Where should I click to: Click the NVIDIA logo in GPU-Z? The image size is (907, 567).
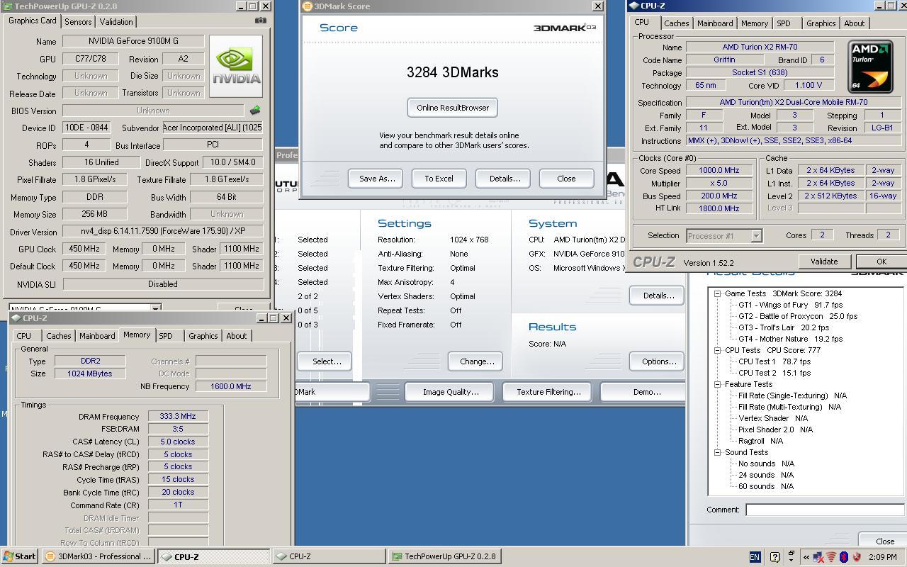(x=236, y=67)
